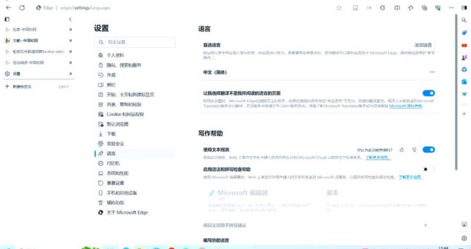Add this page to favorites star icon
The width and height of the screenshot is (471, 249).
[x=339, y=8]
